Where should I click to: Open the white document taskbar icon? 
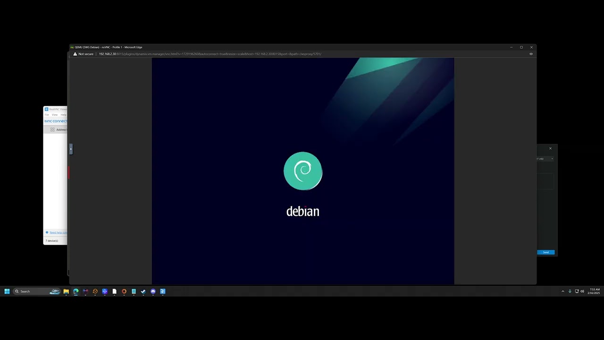(114, 291)
